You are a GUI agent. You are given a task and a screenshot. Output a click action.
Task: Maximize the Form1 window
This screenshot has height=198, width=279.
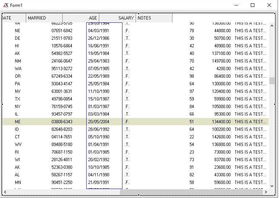click(x=253, y=5)
